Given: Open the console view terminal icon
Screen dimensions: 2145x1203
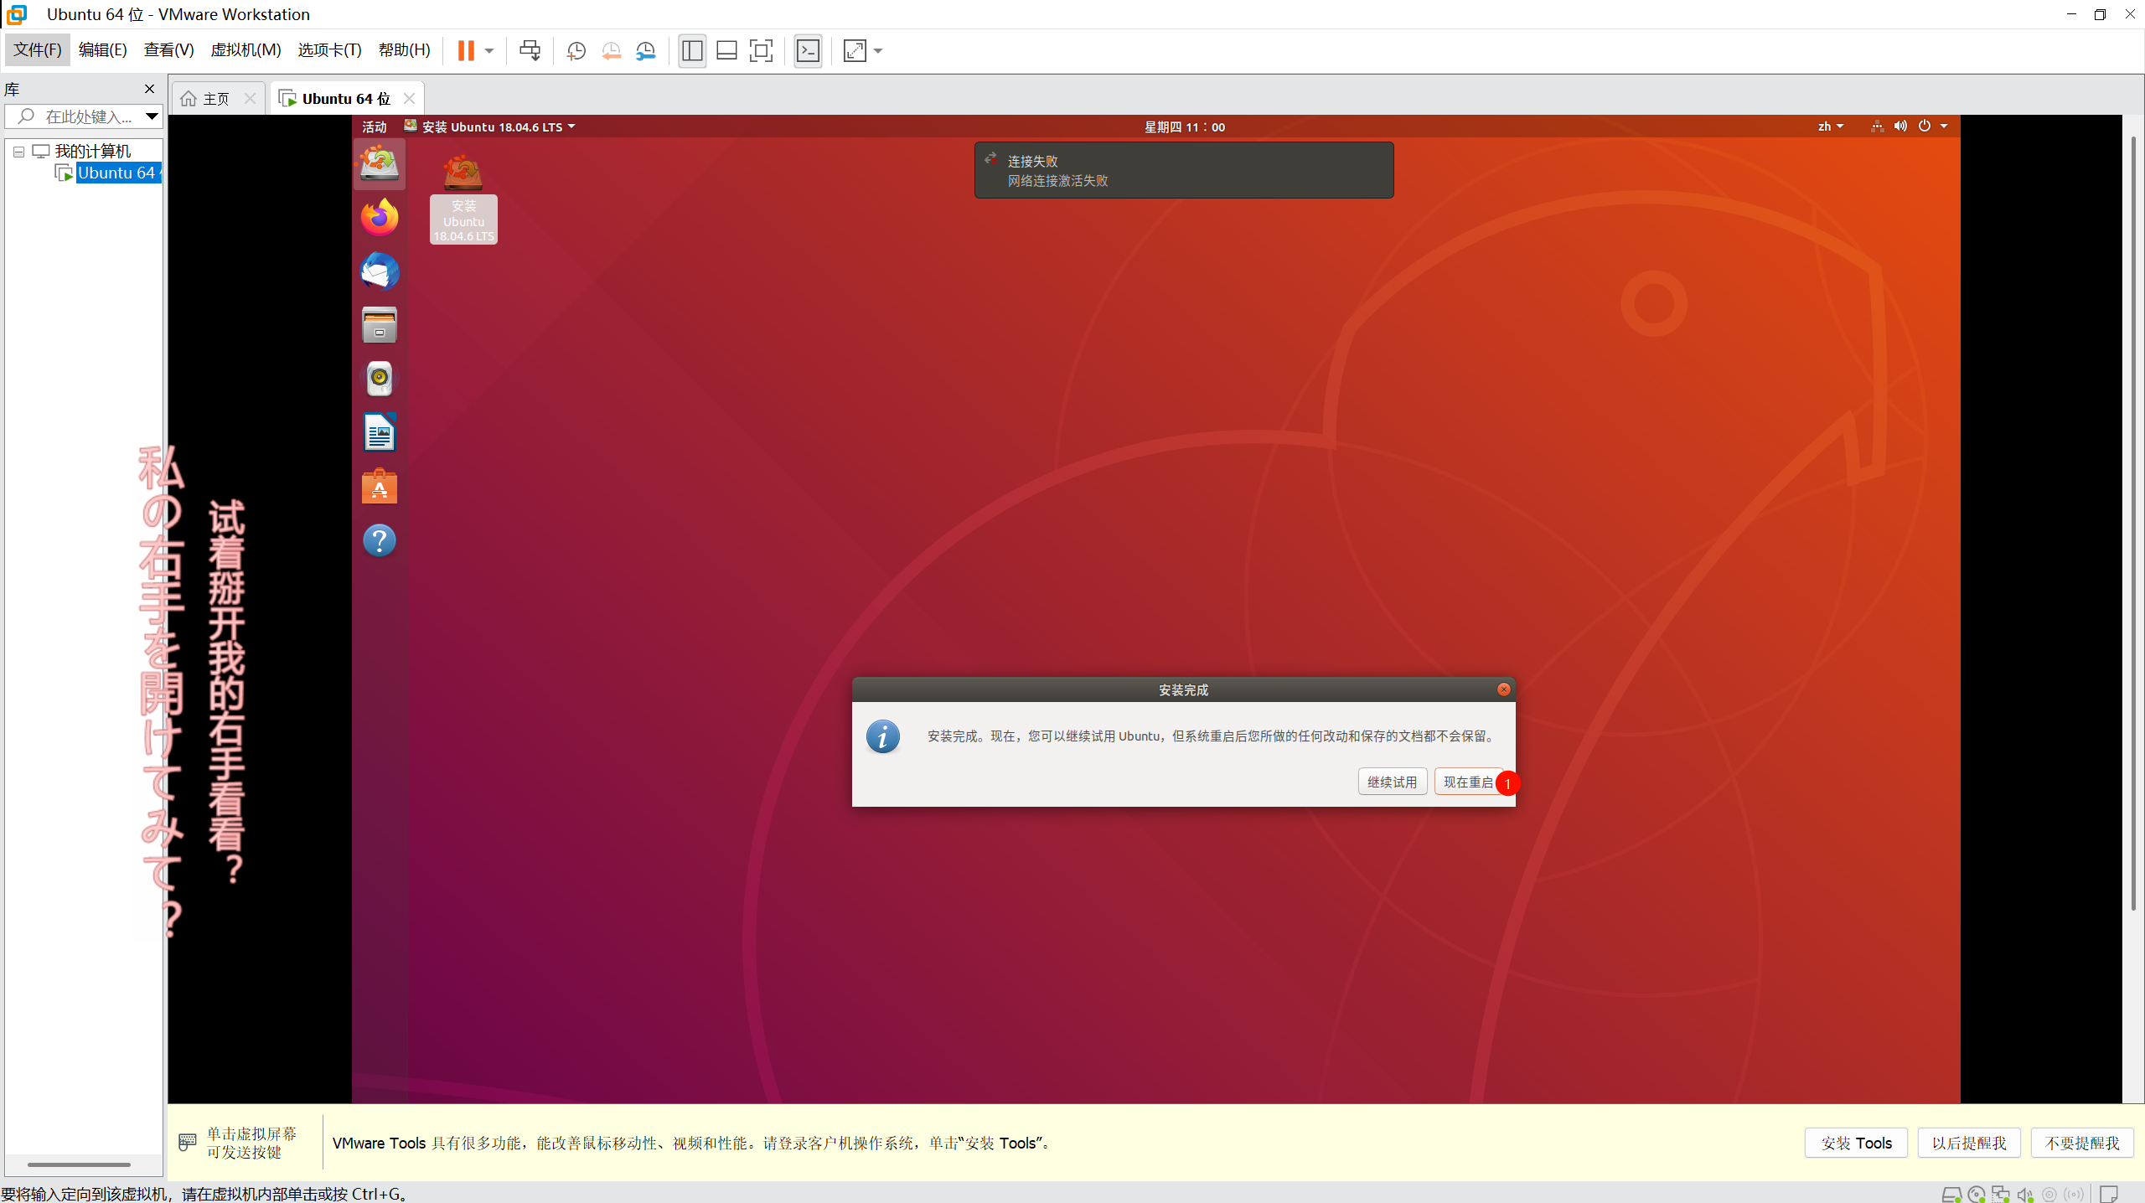Looking at the screenshot, I should [808, 51].
